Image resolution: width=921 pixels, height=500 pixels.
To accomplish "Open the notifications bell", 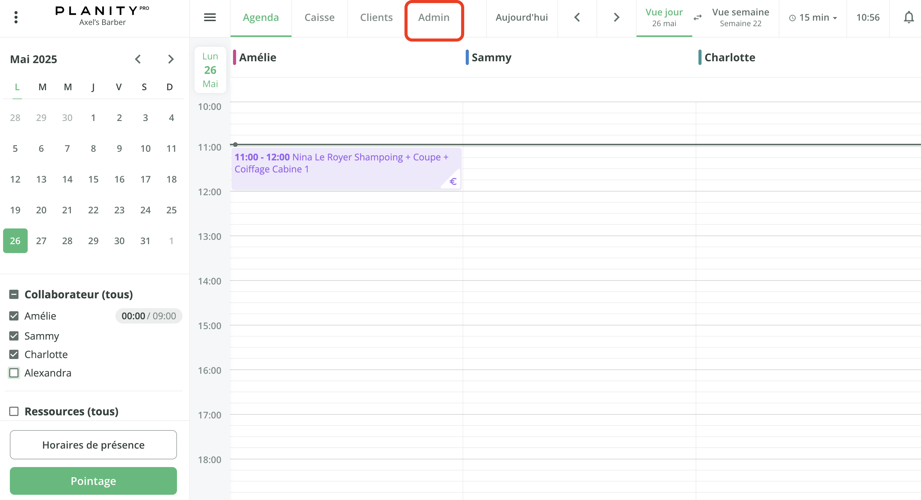I will [908, 17].
